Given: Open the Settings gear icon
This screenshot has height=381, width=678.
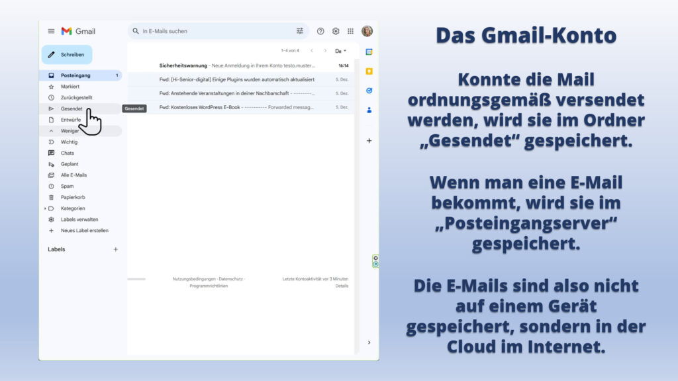Looking at the screenshot, I should (x=336, y=31).
